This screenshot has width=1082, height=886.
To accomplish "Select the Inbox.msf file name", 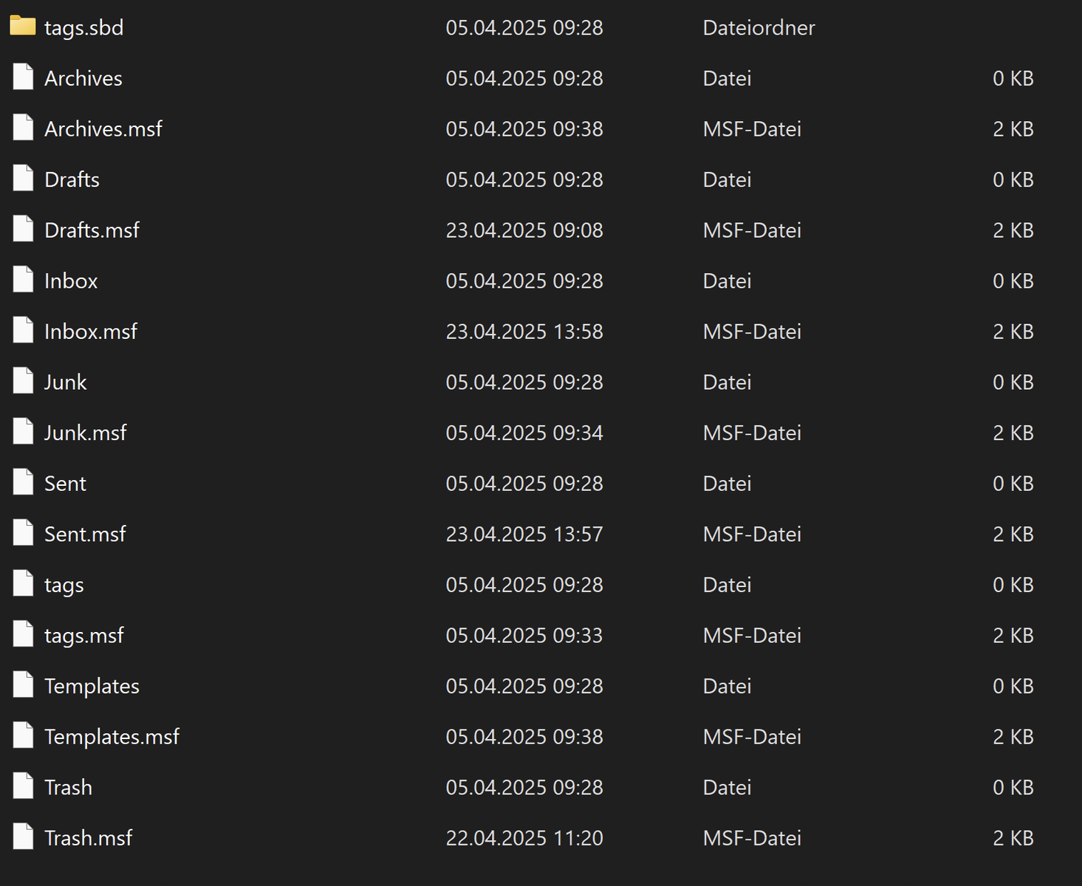I will pos(90,332).
